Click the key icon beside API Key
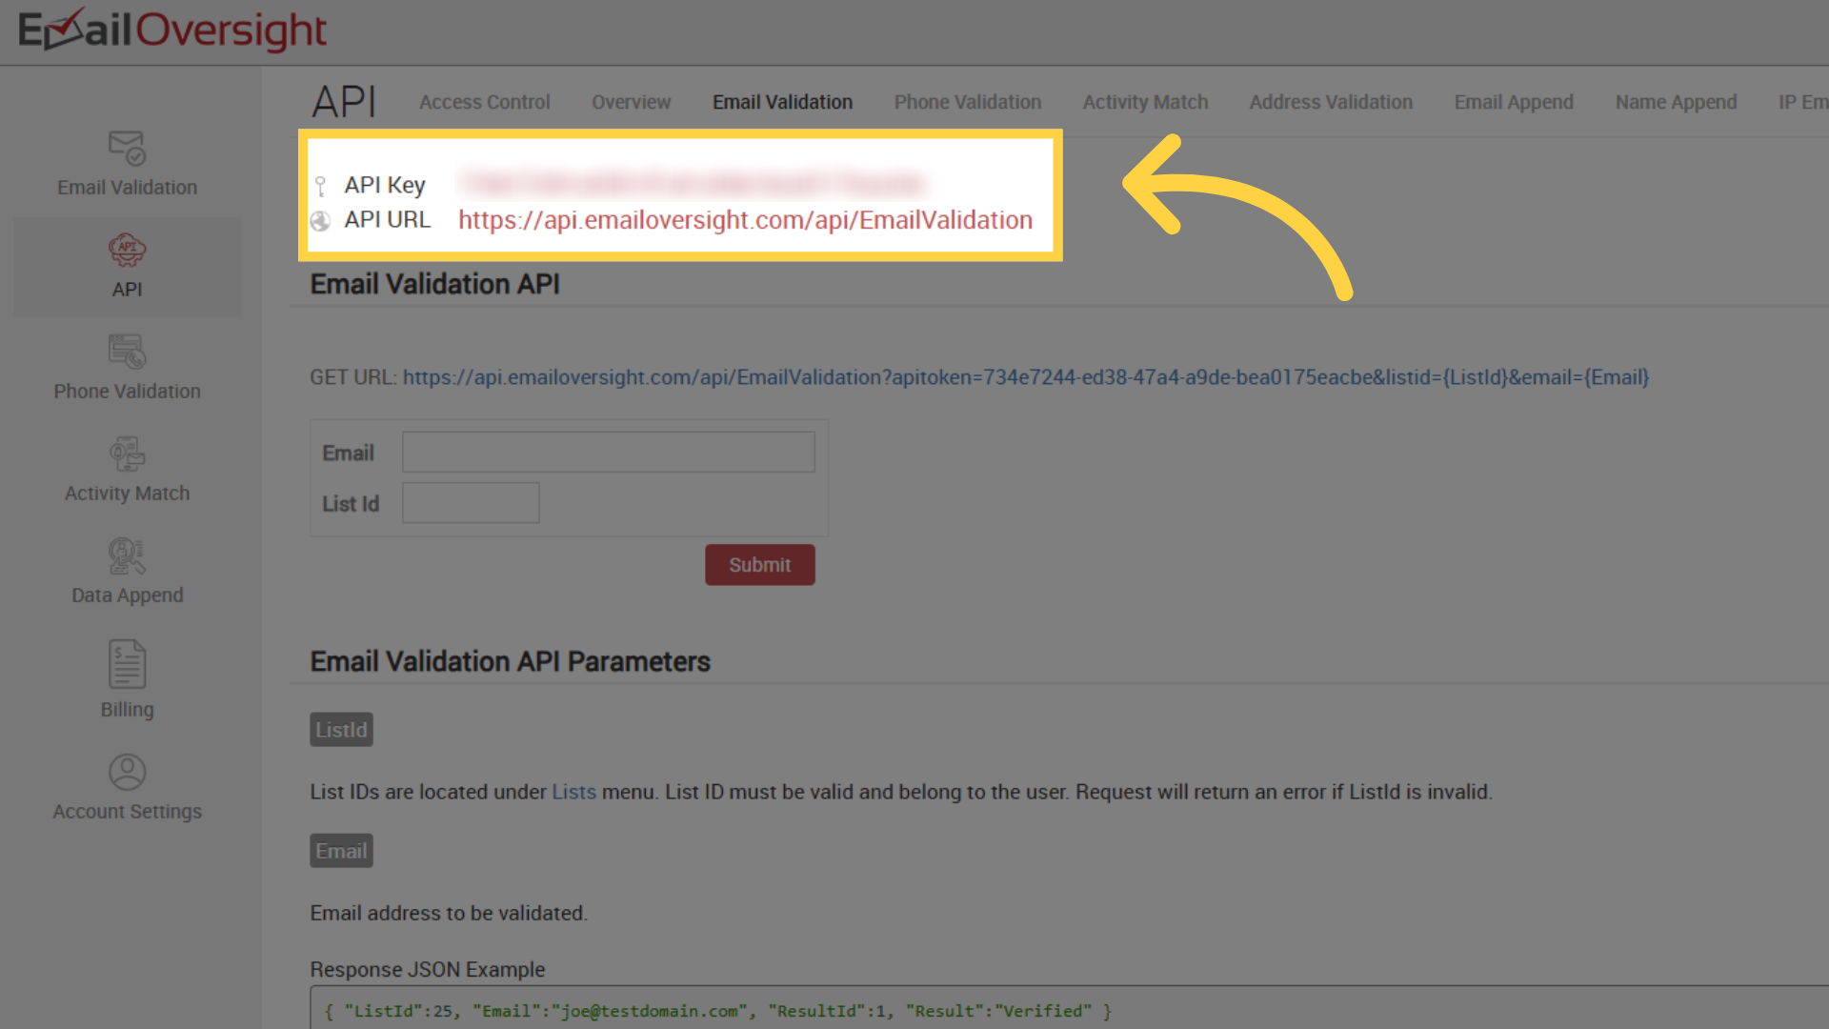This screenshot has width=1829, height=1029. pos(321,186)
